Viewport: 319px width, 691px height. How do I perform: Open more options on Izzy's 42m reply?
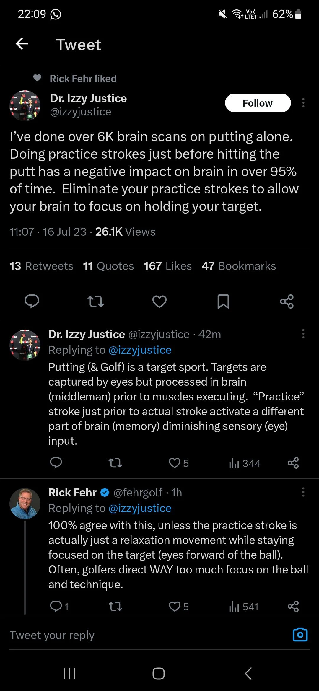point(303,334)
